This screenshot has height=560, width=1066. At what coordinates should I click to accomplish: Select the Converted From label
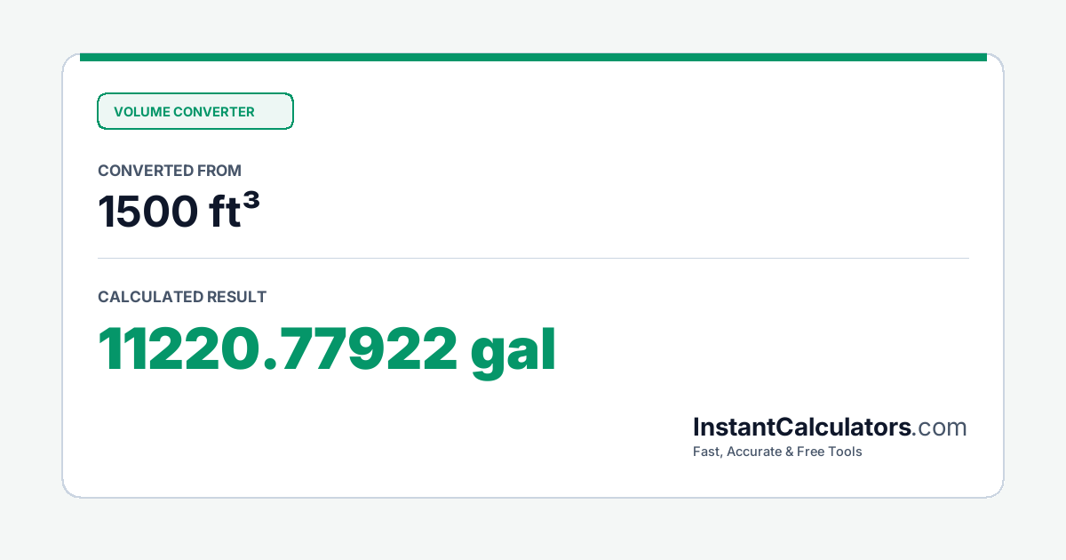coord(170,171)
